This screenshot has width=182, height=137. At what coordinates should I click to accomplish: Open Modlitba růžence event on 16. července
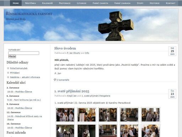tap(20, 128)
